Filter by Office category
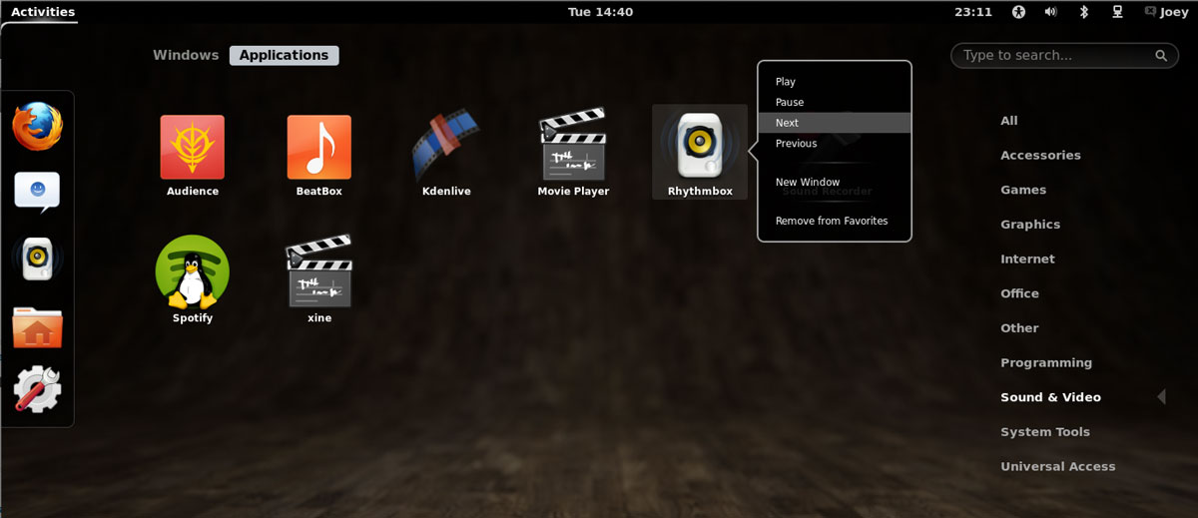1198x518 pixels. coord(1019,293)
